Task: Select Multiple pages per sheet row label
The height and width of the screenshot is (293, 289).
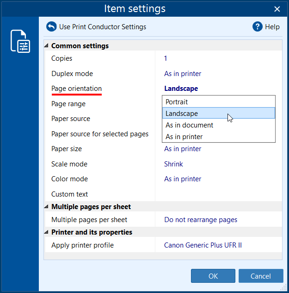Action: coord(89,220)
